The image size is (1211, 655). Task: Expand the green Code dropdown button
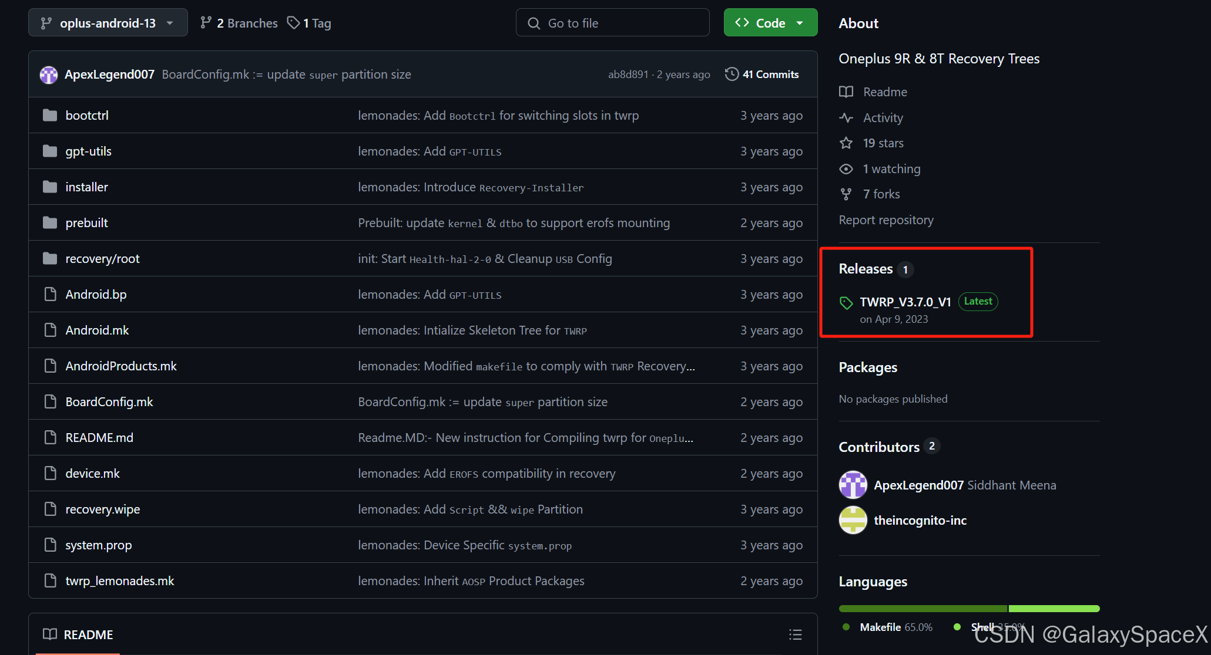coord(770,23)
